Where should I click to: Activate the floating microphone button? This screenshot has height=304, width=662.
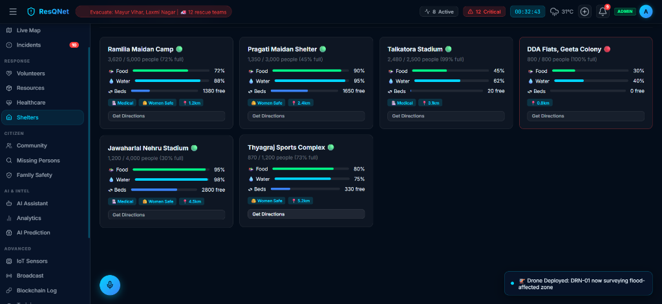(110, 285)
